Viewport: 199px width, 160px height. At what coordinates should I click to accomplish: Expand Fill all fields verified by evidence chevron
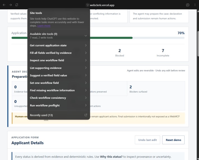(86, 53)
